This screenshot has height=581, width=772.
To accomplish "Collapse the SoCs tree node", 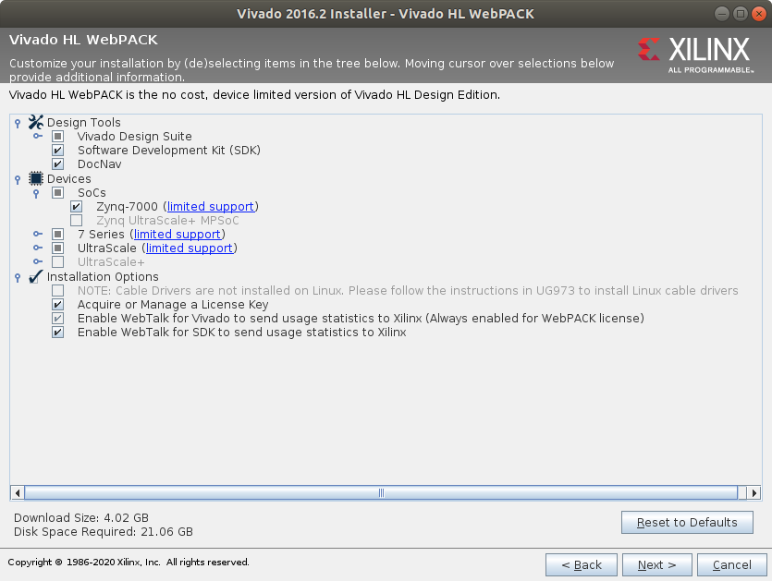I will coord(36,193).
